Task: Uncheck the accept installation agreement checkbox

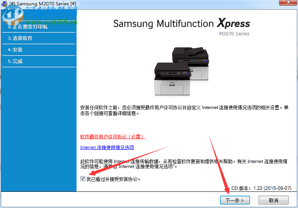Action: [x=83, y=179]
